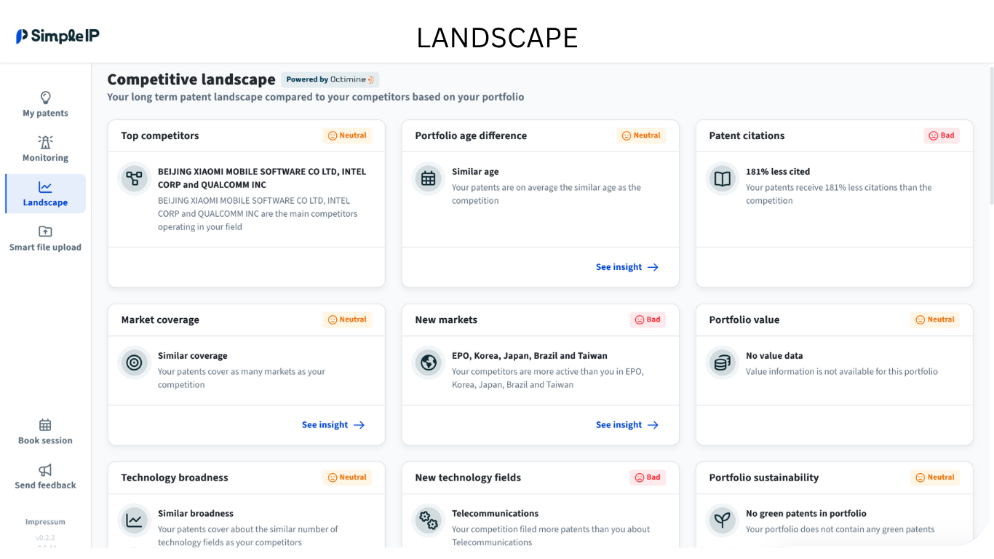The width and height of the screenshot is (994, 559).
Task: Click the SimpleIP logo
Action: pyautogui.click(x=57, y=36)
